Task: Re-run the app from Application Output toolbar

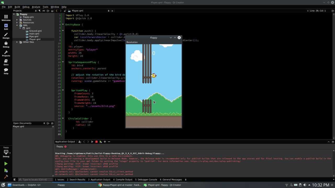Action: point(92,142)
